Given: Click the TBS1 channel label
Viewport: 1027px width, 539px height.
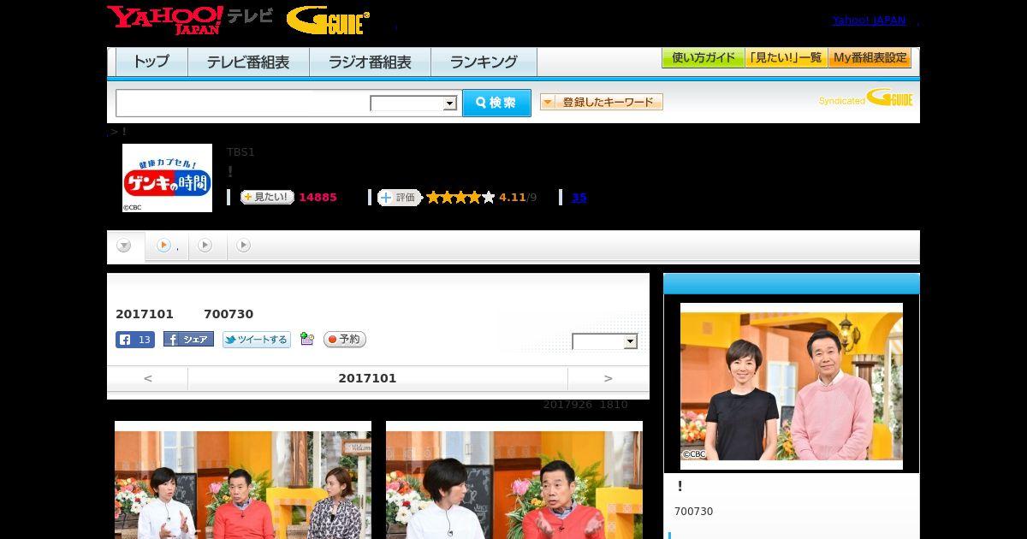Looking at the screenshot, I should click(x=240, y=151).
